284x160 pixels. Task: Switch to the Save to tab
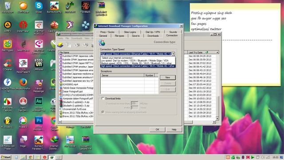pos(136,36)
